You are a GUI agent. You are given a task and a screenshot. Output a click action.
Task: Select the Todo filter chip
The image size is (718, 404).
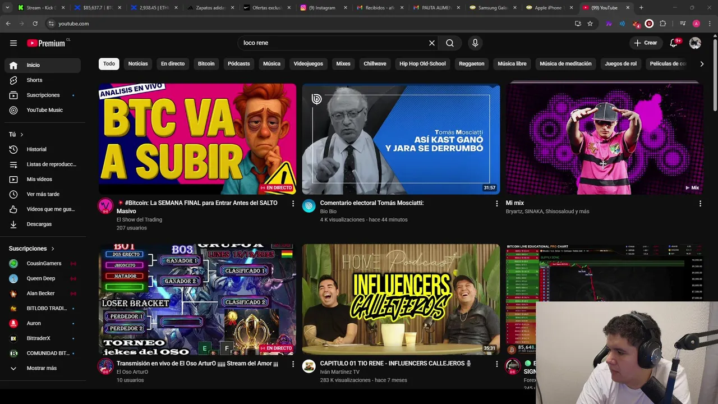(x=109, y=63)
